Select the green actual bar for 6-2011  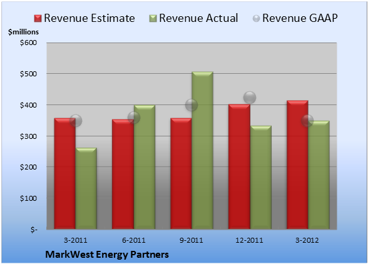click(145, 167)
